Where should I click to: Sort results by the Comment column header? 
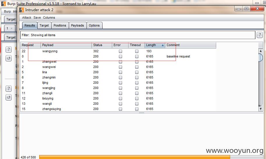(191, 45)
